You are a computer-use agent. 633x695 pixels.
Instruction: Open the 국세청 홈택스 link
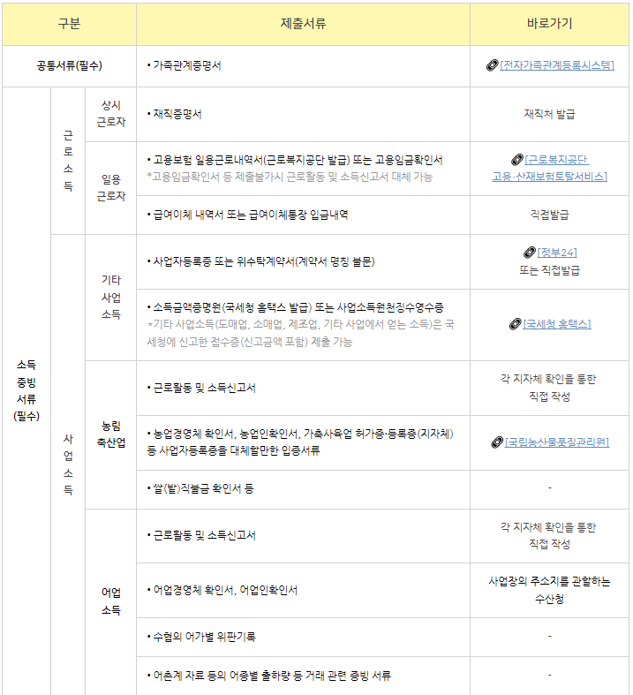[x=557, y=324]
